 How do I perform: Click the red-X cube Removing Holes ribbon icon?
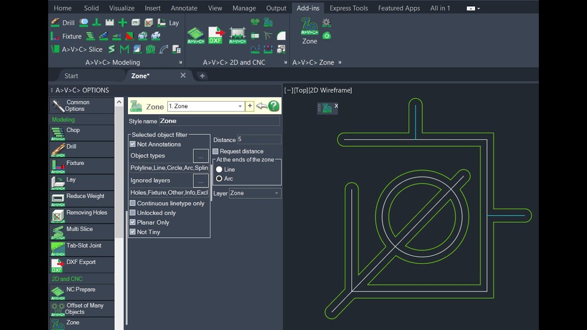point(149,22)
